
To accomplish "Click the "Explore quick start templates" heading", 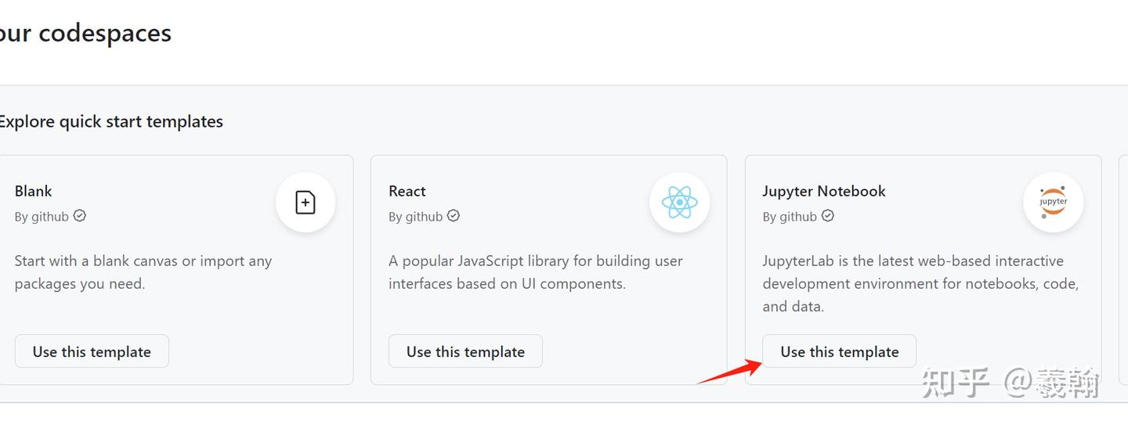I will 110,121.
